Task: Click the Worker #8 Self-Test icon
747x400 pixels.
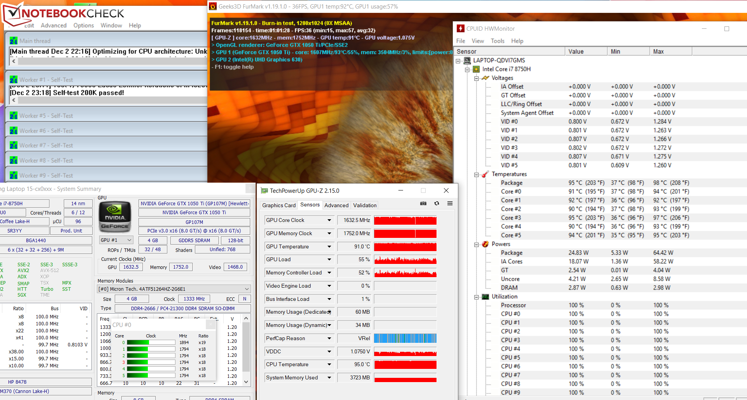Action: coord(14,160)
